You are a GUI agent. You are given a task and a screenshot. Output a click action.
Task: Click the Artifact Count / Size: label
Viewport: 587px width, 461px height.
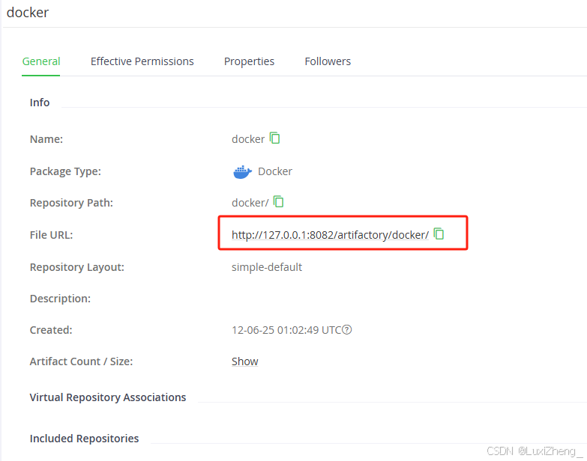(x=81, y=361)
